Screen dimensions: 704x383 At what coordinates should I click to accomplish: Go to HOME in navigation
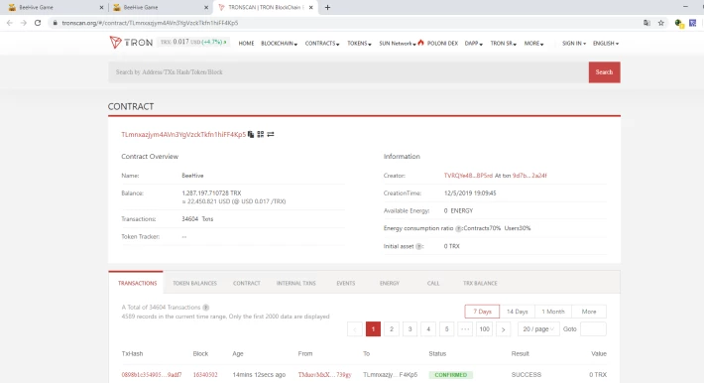(246, 44)
